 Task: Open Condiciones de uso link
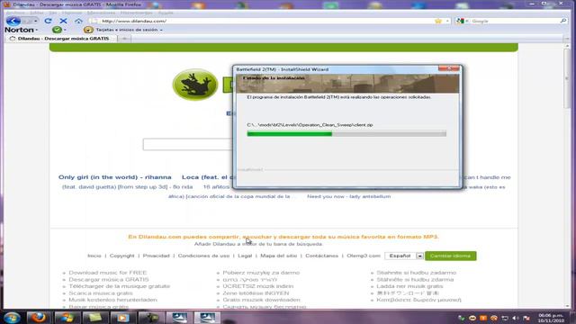pyautogui.click(x=203, y=256)
